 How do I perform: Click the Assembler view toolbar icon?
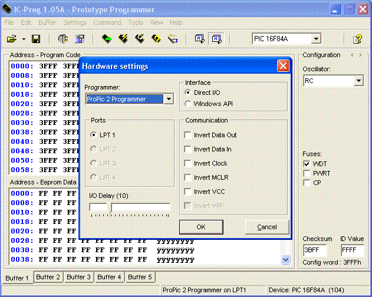[x=200, y=39]
